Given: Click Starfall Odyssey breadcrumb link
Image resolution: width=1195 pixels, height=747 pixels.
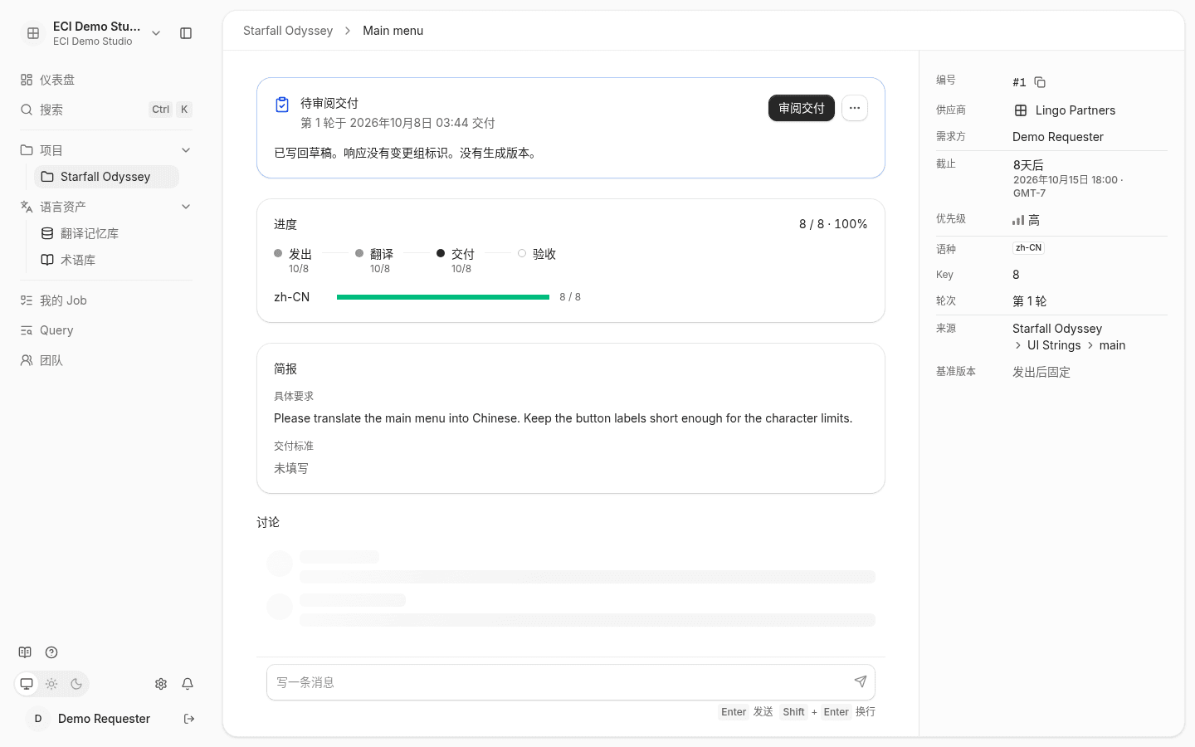Looking at the screenshot, I should pos(288,31).
